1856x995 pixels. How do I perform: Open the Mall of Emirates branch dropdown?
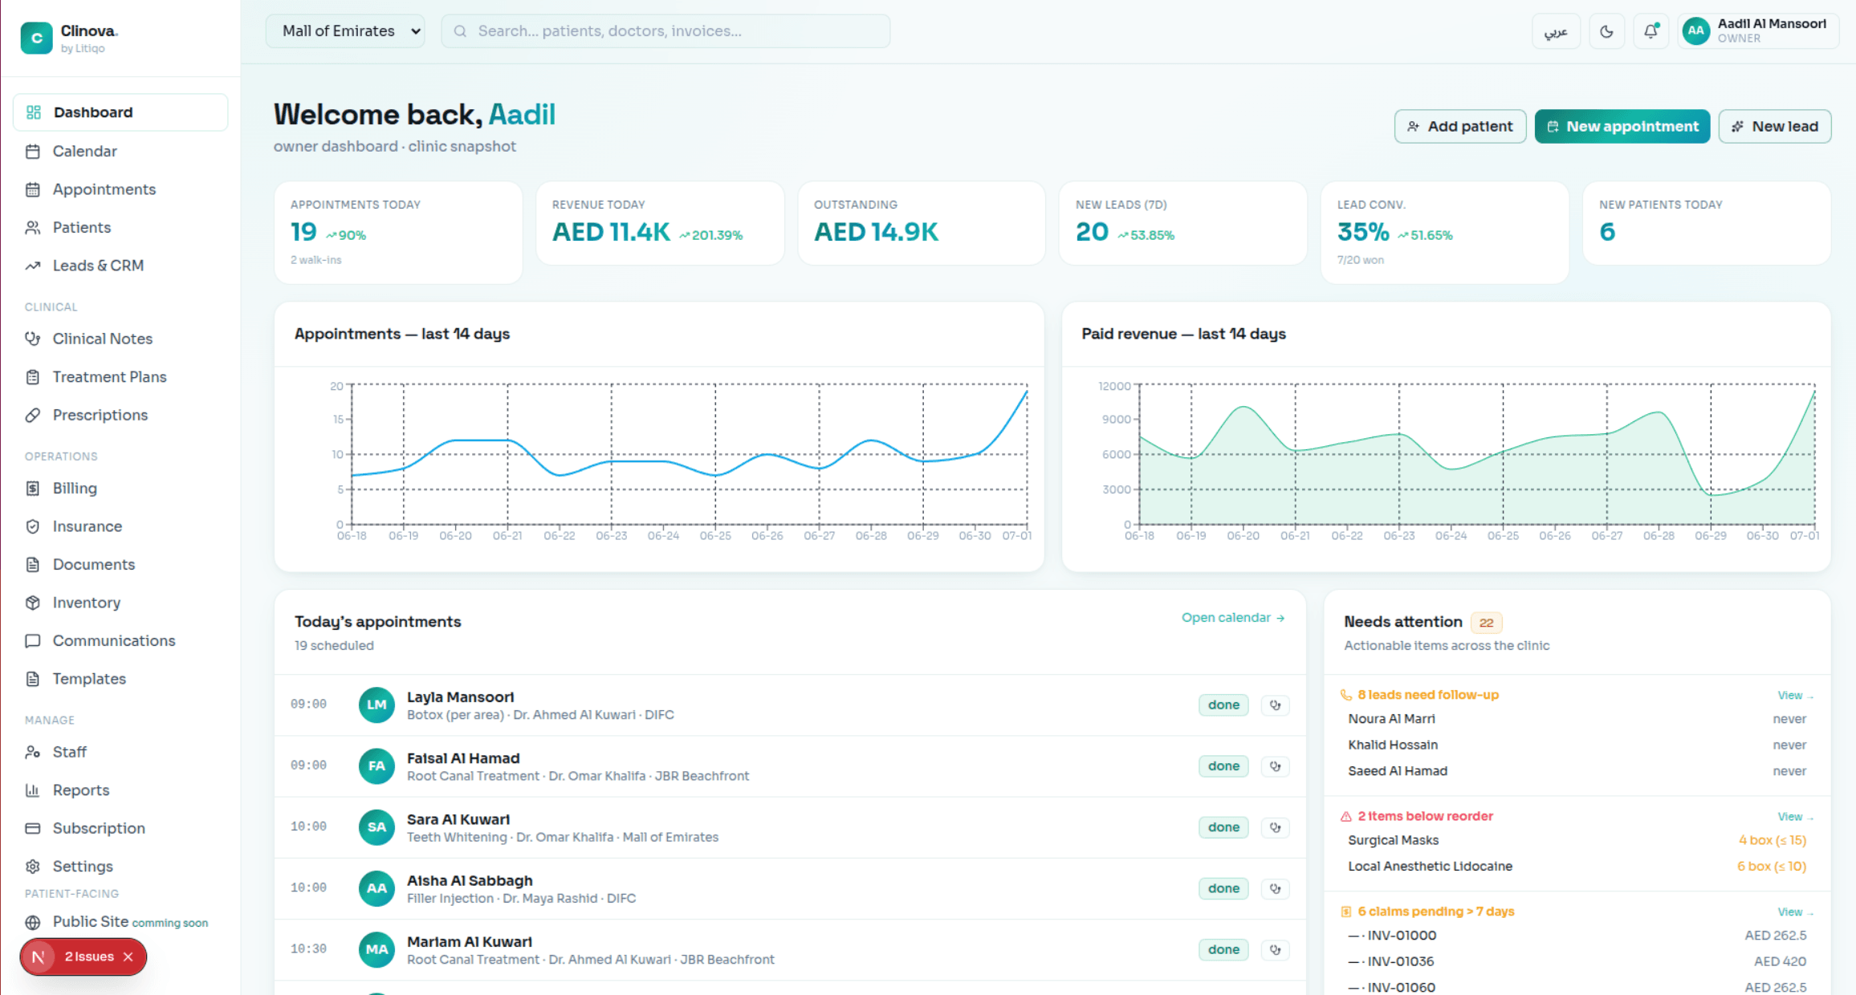pyautogui.click(x=345, y=31)
